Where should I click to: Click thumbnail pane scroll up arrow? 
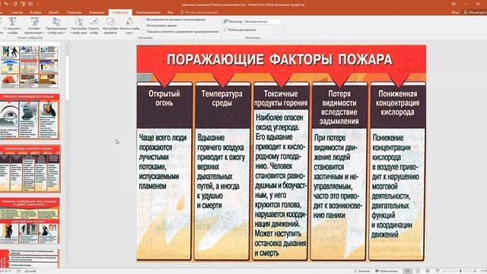pyautogui.click(x=68, y=43)
